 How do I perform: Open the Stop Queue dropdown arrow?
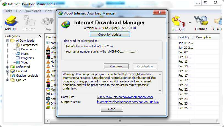[190, 23]
